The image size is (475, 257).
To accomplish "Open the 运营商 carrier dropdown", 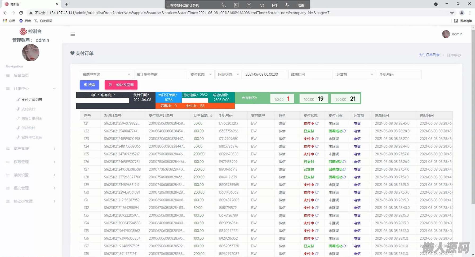I will 354,75.
